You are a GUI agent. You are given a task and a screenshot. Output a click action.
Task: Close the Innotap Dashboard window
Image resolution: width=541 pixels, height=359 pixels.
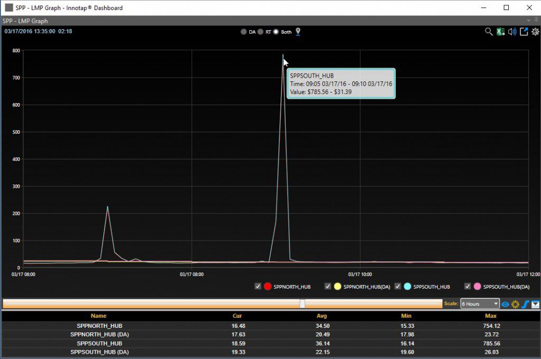pos(529,7)
